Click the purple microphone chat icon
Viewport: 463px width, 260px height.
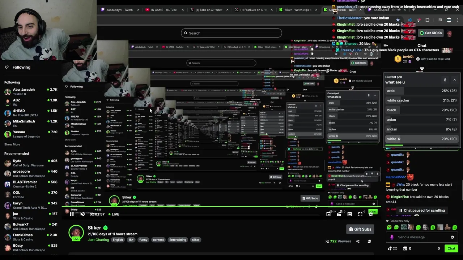(x=392, y=237)
